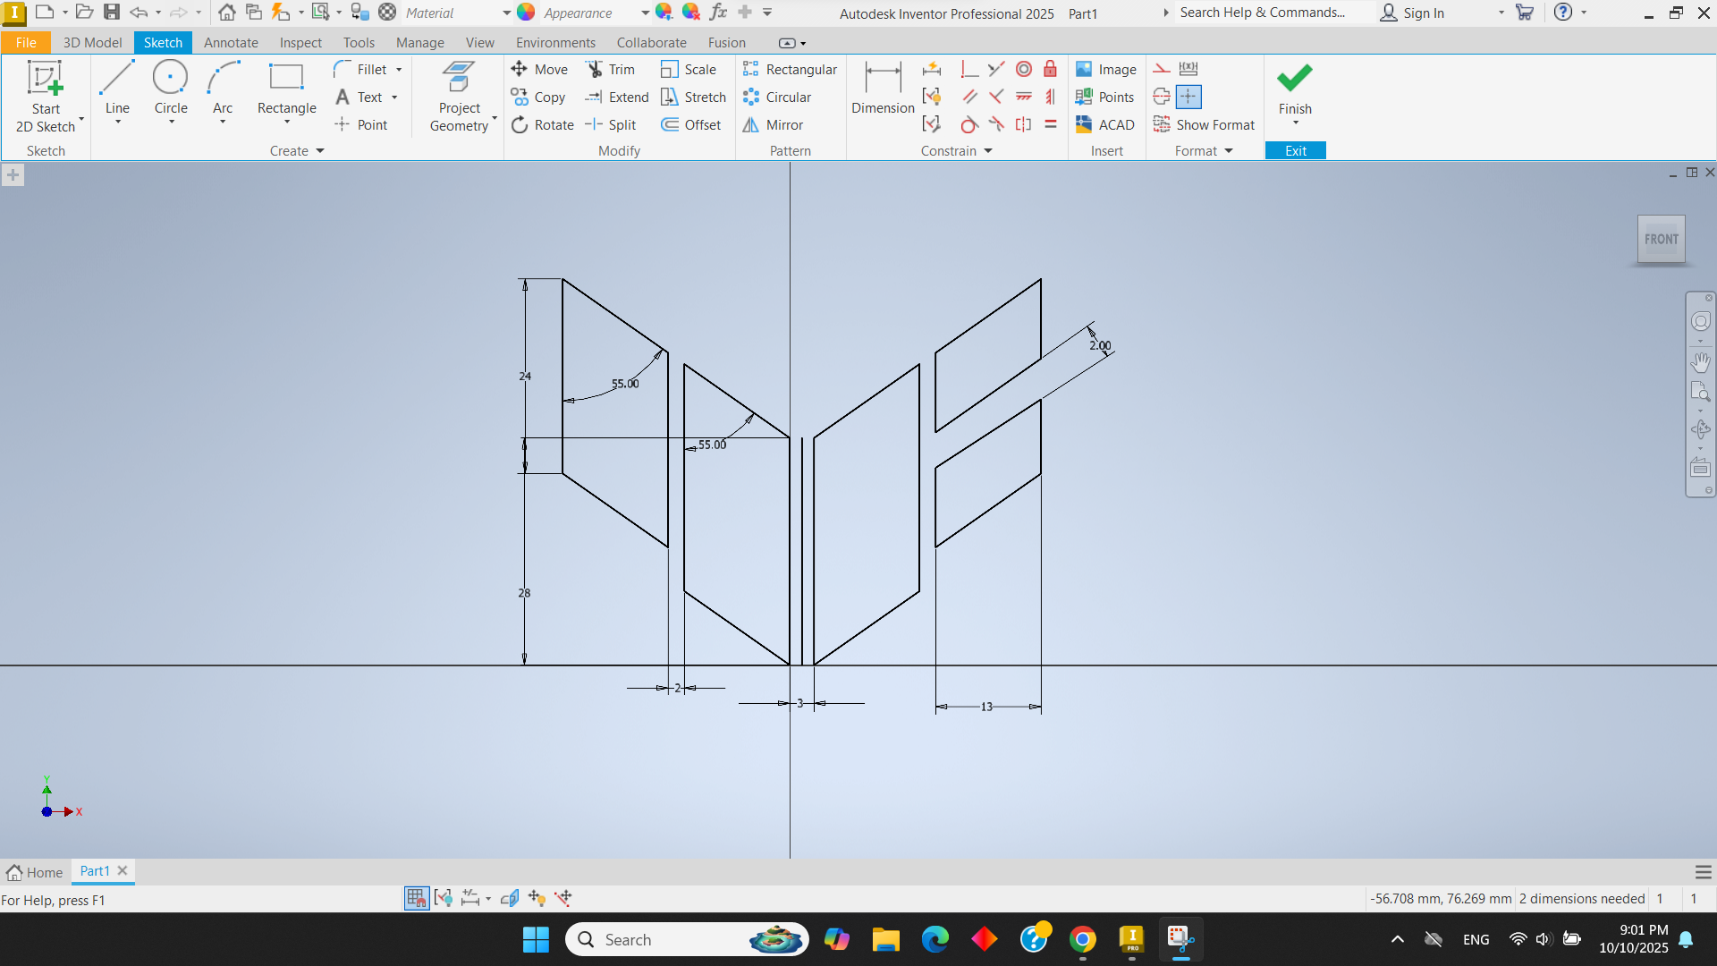Viewport: 1717px width, 966px height.
Task: Expand the Constrain panel dropdown
Action: tap(988, 151)
